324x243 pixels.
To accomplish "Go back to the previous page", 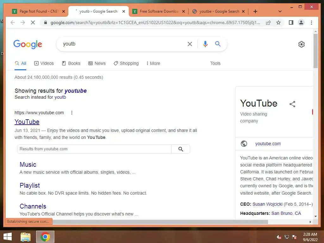I will point(13,22).
